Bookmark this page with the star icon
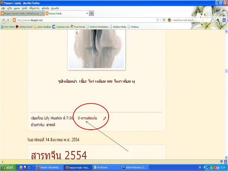This screenshot has height=171, width=228. pos(157,20)
